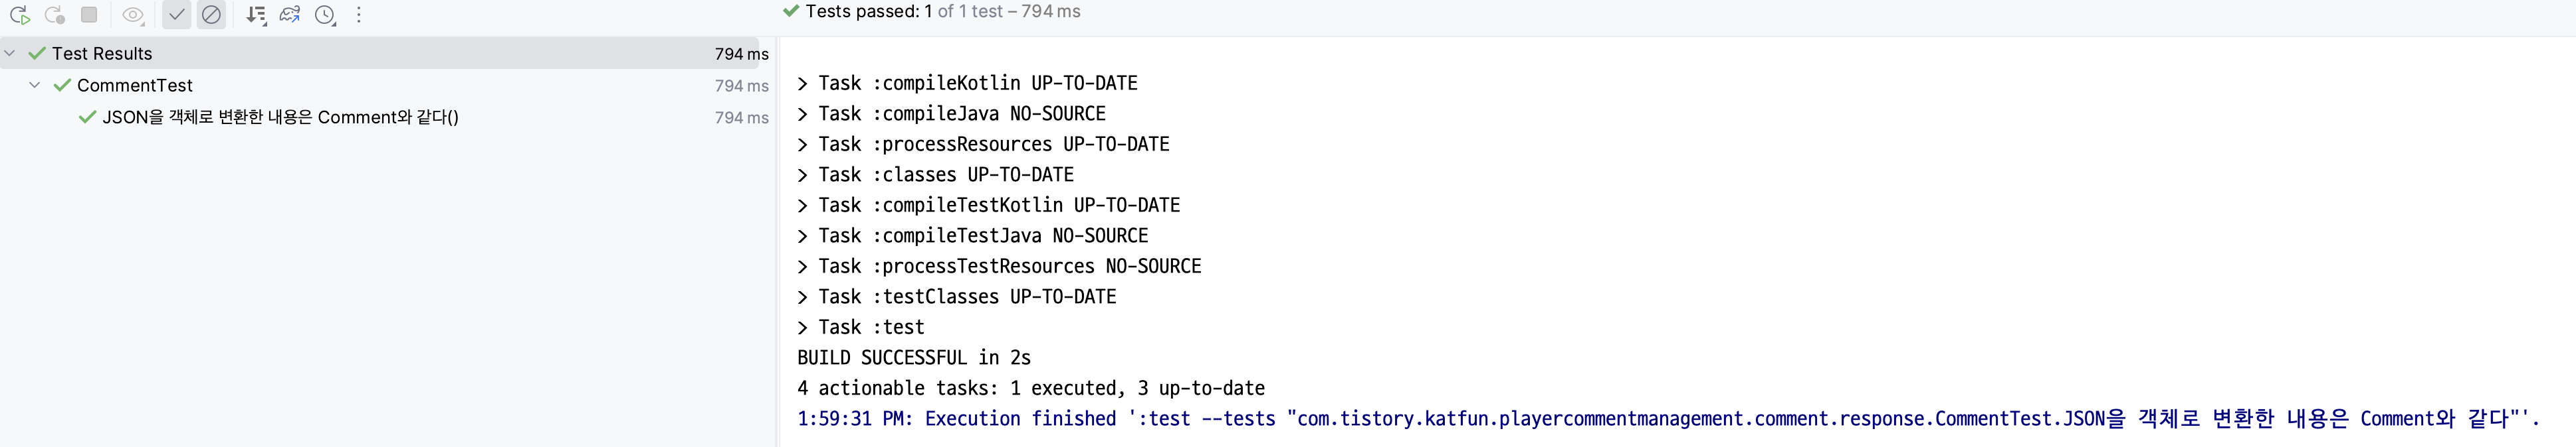Select the JSON Comment test method row
The height and width of the screenshot is (447, 2576).
click(387, 117)
